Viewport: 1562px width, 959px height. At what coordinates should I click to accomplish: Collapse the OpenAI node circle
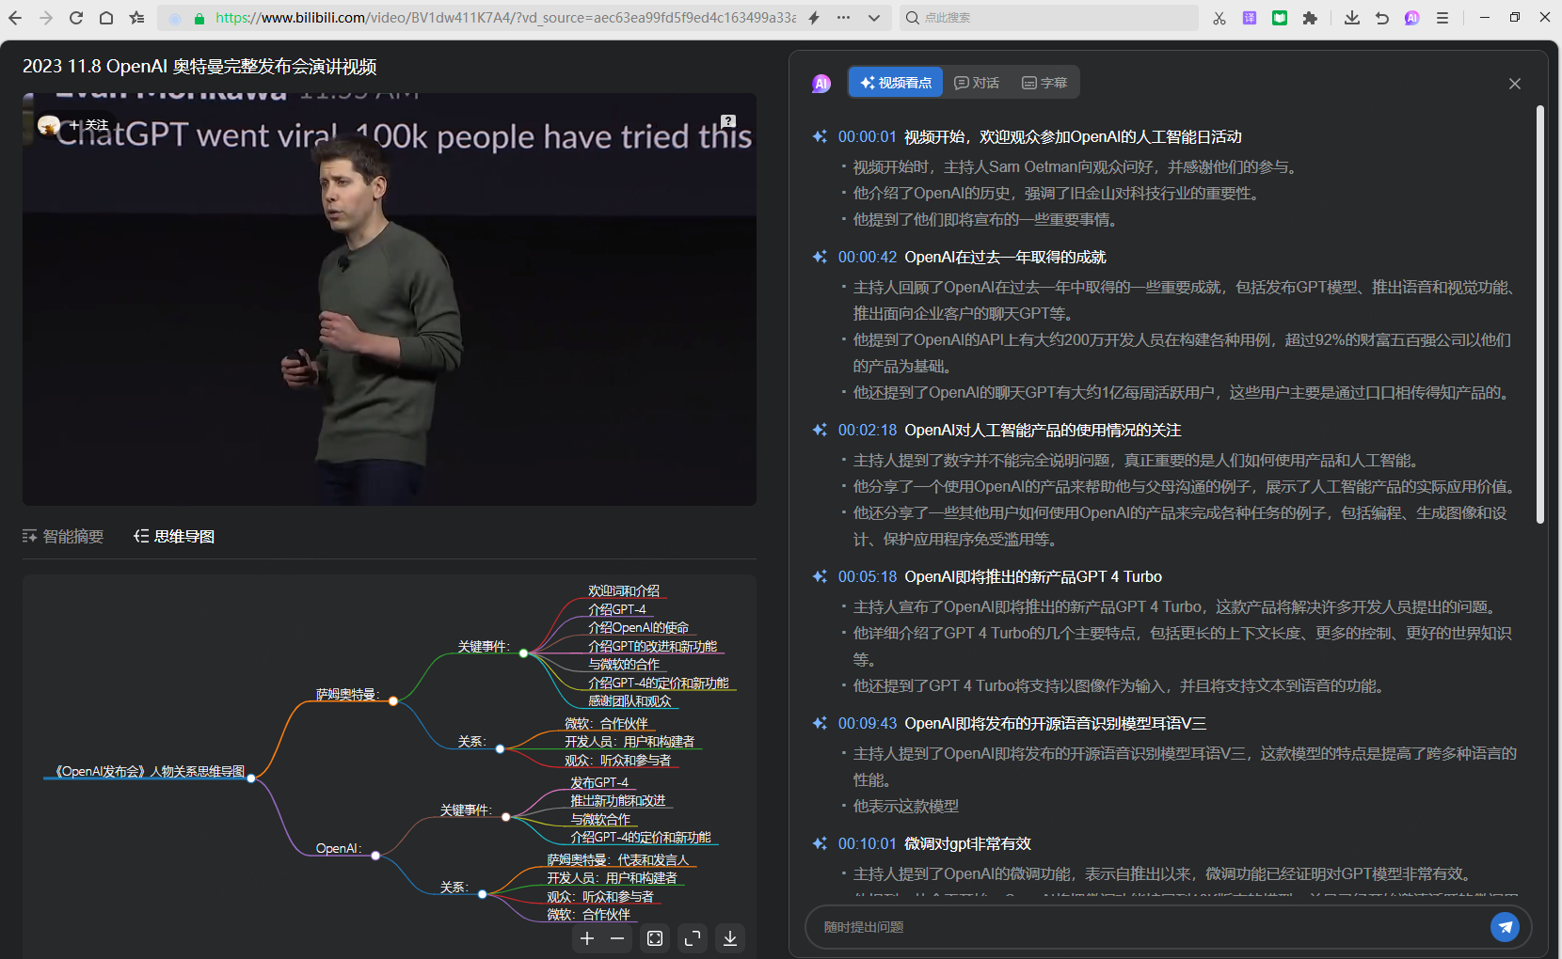click(x=375, y=856)
